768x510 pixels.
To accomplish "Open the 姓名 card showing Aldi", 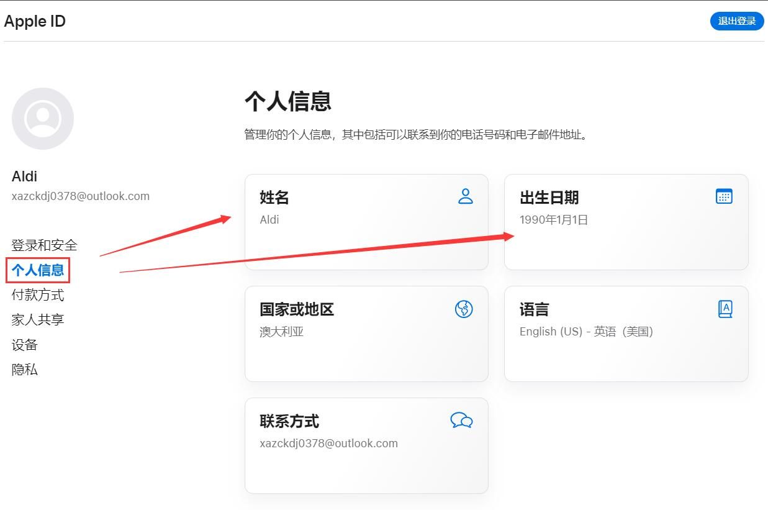I will point(366,222).
